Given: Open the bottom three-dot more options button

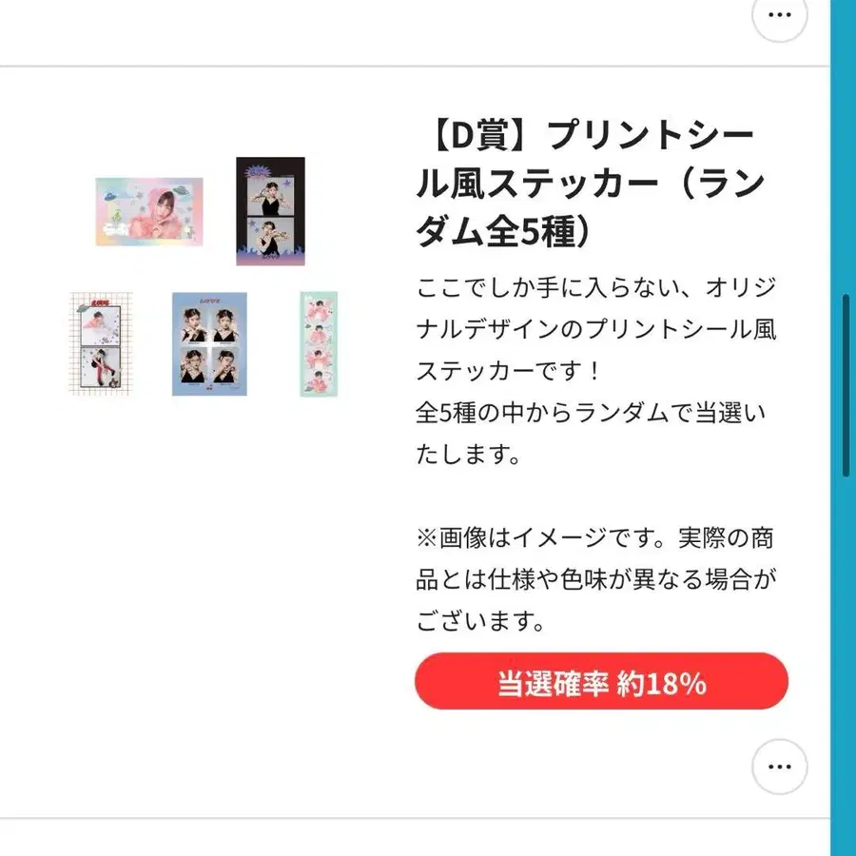Looking at the screenshot, I should pos(779,766).
